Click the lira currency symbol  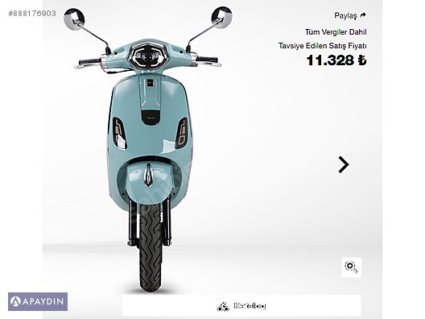(362, 60)
